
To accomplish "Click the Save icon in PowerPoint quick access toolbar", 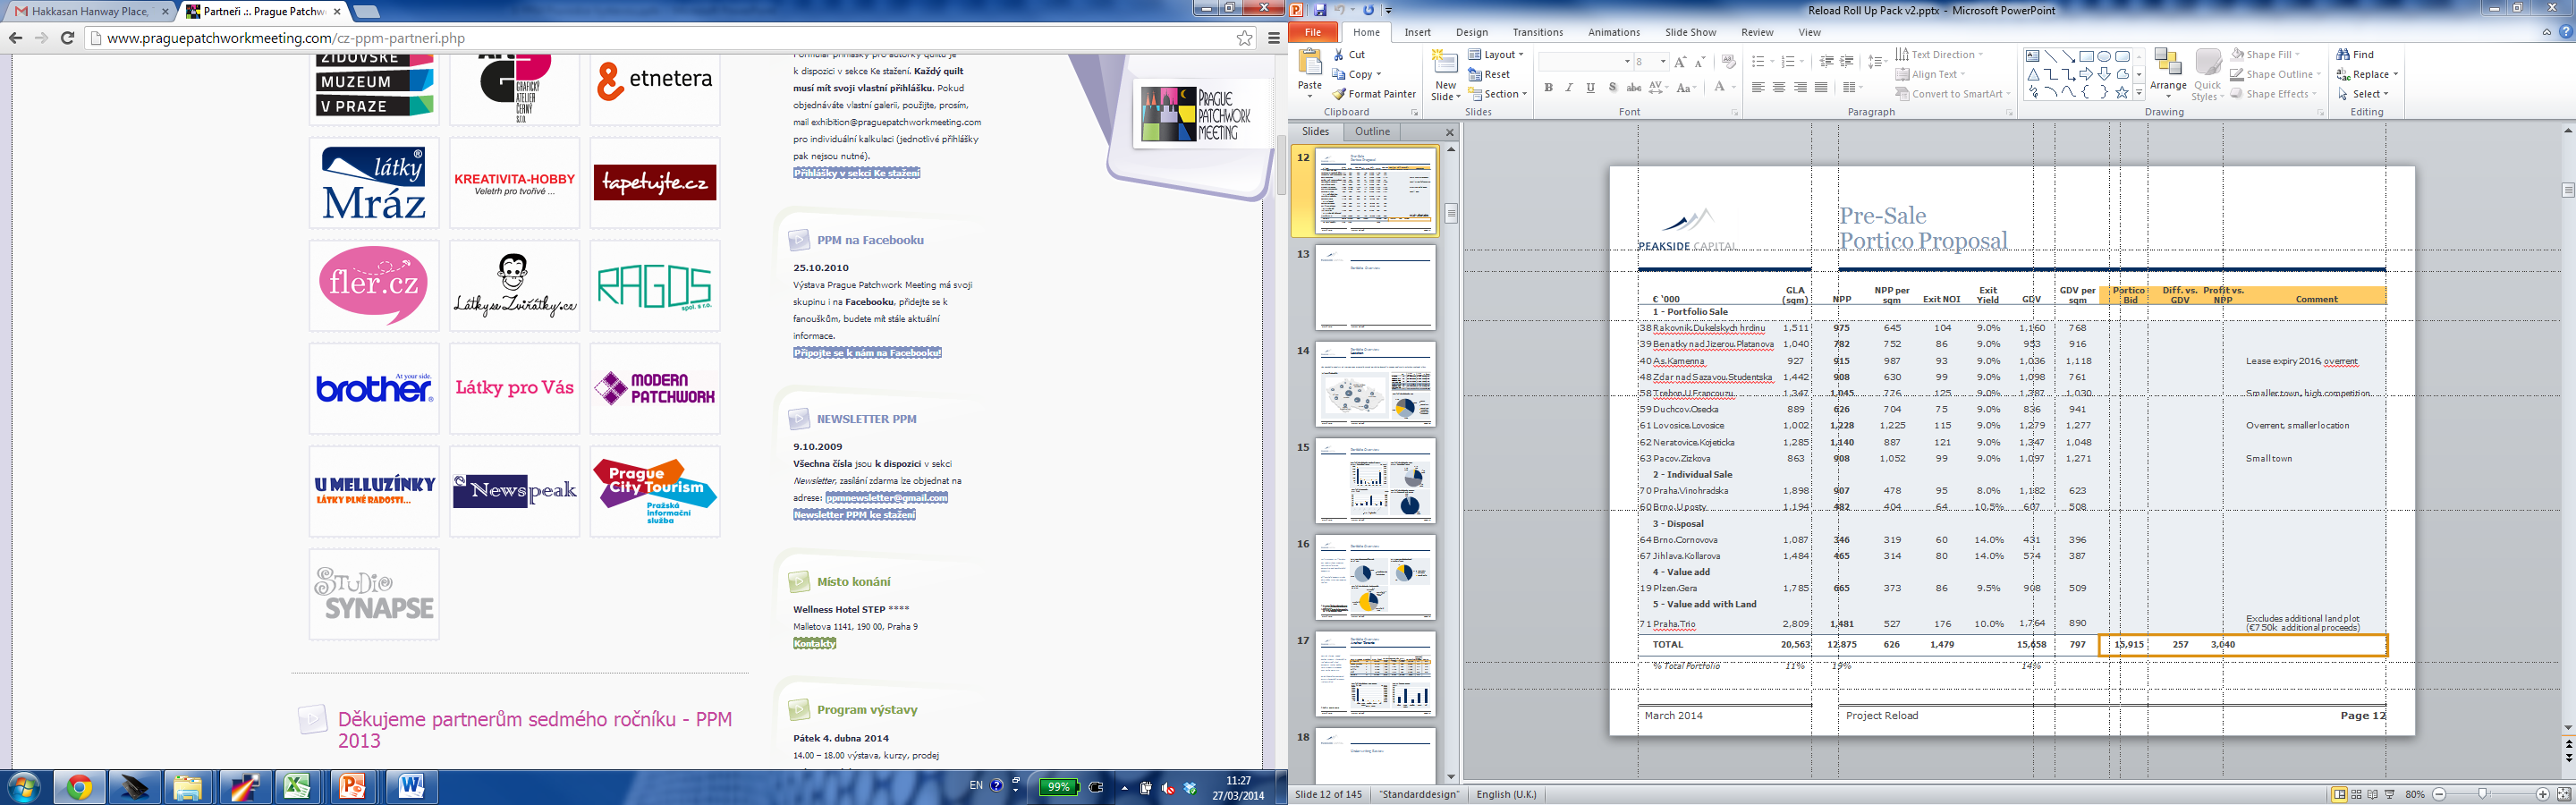I will (1320, 10).
